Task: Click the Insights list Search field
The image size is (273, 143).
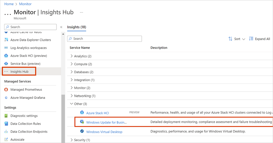Action: (104, 39)
